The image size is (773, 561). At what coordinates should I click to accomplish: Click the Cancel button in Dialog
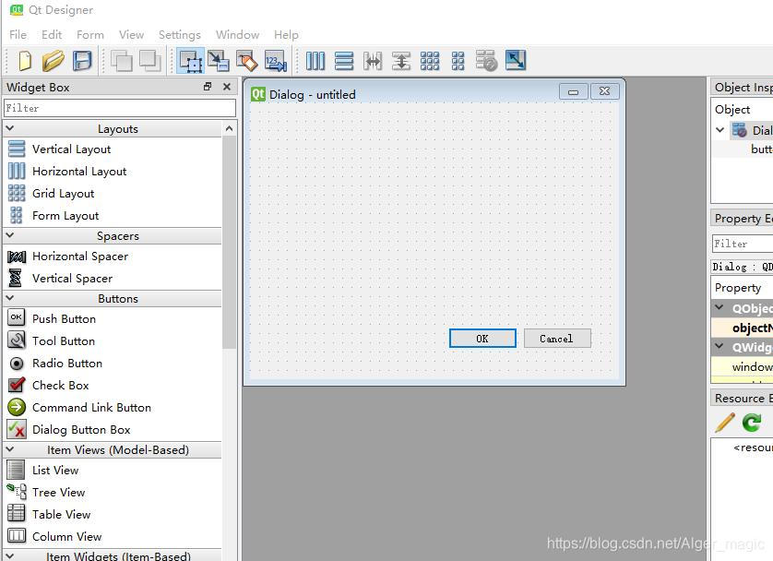(557, 339)
